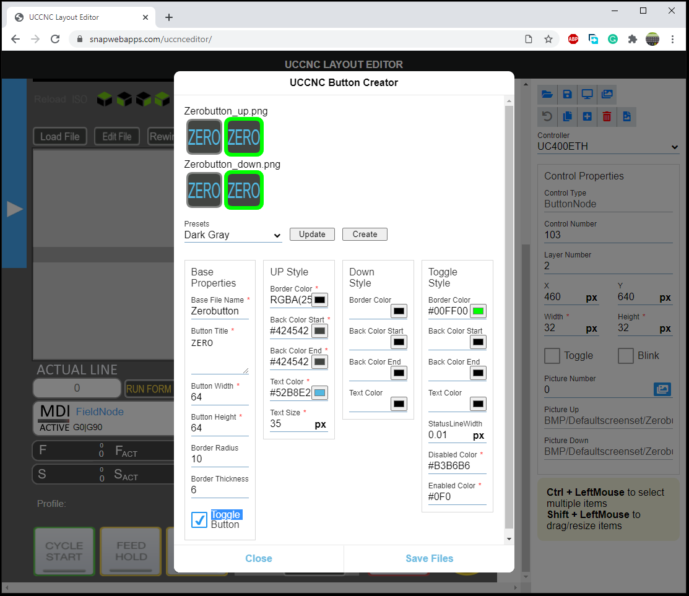
Task: Open the AdBlock Plus extension
Action: click(x=573, y=39)
